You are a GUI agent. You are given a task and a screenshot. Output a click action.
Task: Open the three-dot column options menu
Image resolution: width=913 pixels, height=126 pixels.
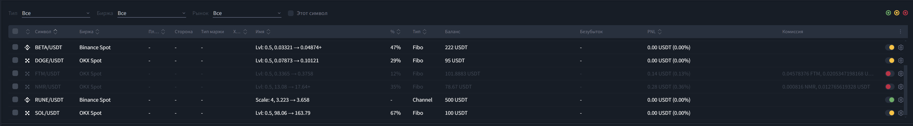[x=900, y=32]
